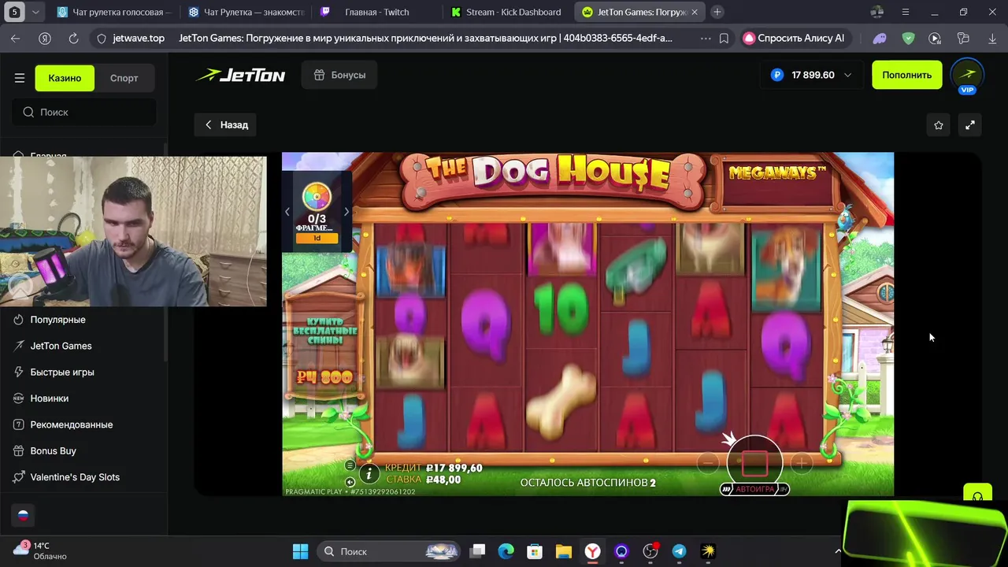Open the Бонусы page
This screenshot has width=1008, height=567.
click(339, 75)
